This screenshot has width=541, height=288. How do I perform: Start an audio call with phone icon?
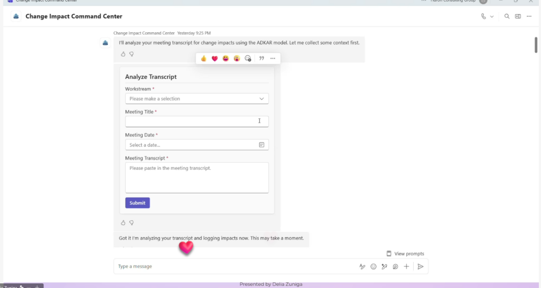tap(483, 16)
